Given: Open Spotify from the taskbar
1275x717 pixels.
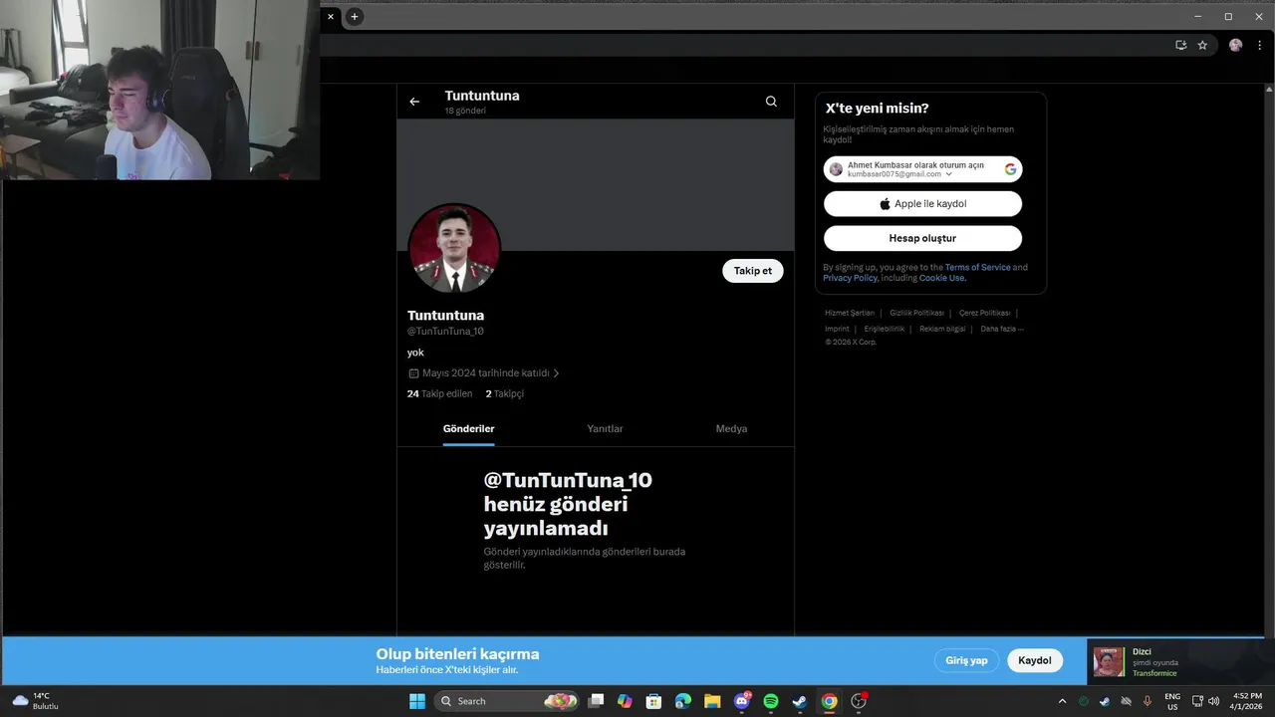Looking at the screenshot, I should click(771, 701).
